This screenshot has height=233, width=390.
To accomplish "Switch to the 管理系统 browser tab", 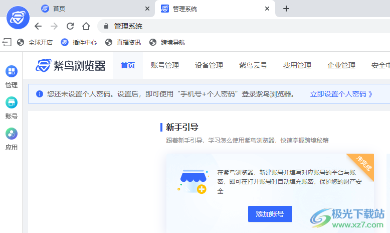I will (215, 9).
